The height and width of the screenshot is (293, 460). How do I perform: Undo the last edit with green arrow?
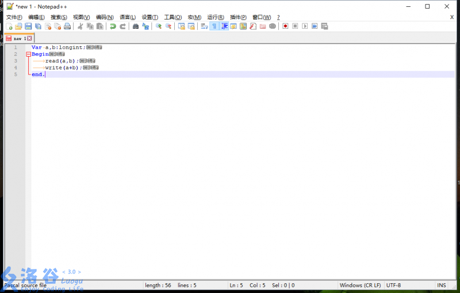click(113, 26)
